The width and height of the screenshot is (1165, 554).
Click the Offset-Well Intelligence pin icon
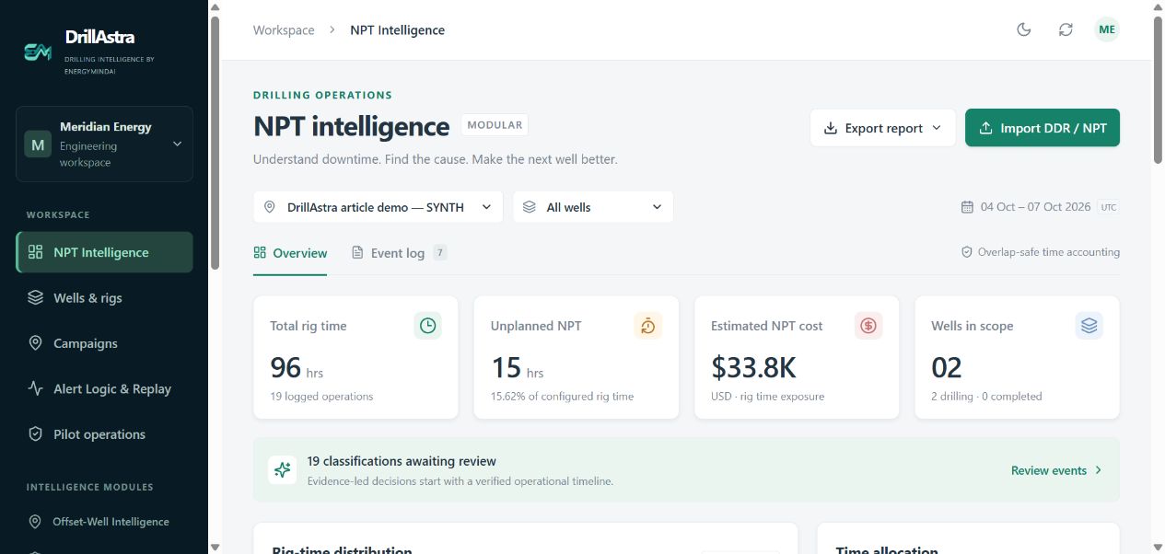[x=35, y=522]
